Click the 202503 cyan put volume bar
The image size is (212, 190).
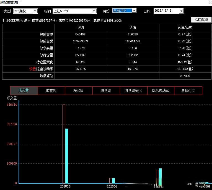coord(67,156)
